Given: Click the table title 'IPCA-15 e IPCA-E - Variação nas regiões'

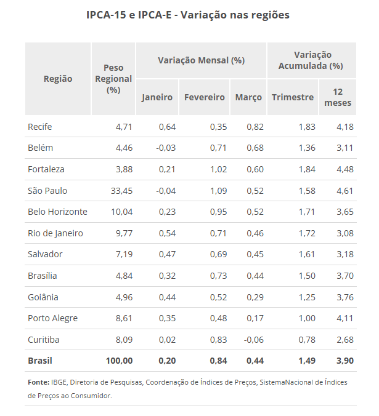Looking at the screenshot, I should [x=188, y=14].
